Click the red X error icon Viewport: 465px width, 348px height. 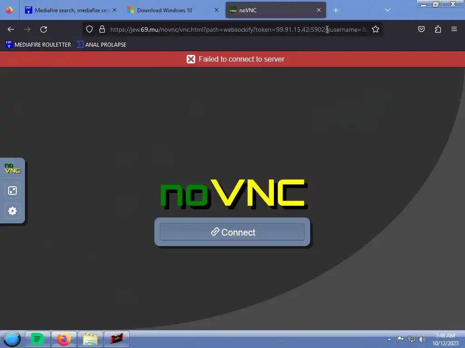point(191,59)
